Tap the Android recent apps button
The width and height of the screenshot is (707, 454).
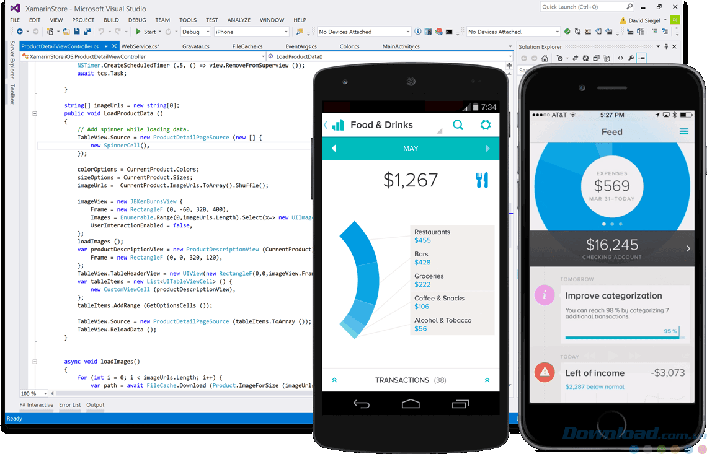pos(460,404)
